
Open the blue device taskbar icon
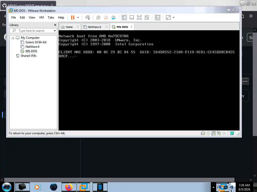(x=100, y=187)
